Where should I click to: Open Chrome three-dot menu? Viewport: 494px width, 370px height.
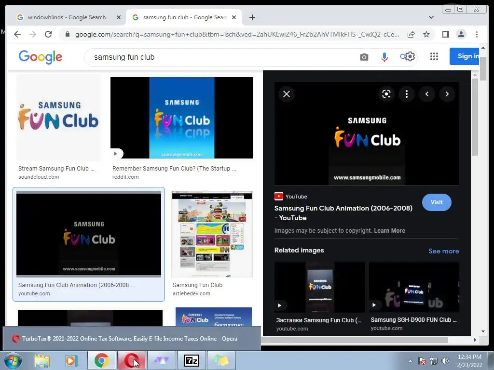477,34
